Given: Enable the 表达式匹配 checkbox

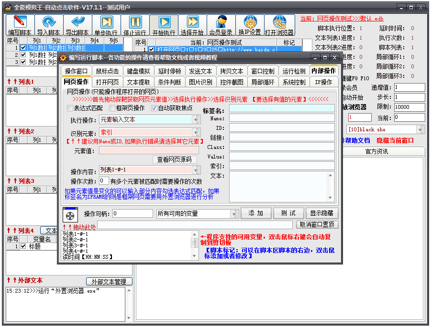Looking at the screenshot, I should pyautogui.click(x=69, y=108).
